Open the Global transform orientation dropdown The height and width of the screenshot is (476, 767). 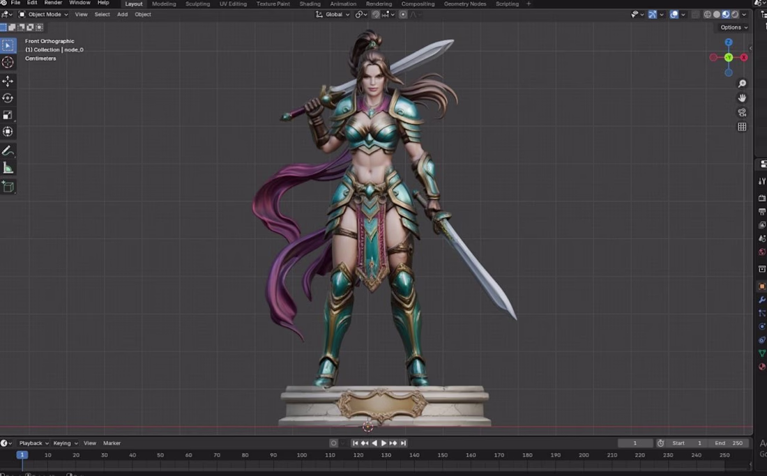coord(333,15)
